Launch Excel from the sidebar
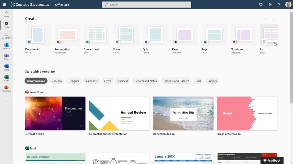Viewport: 293px width, 164px height. pos(6,78)
